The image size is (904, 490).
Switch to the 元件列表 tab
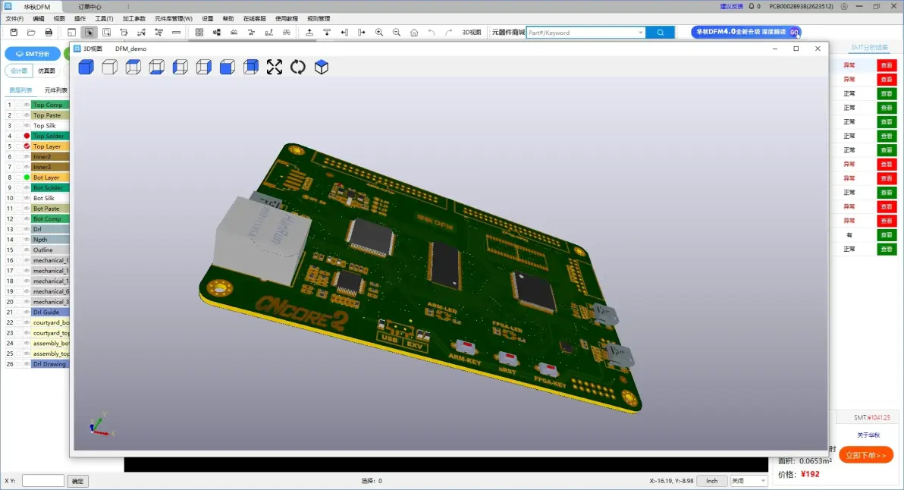[x=56, y=90]
